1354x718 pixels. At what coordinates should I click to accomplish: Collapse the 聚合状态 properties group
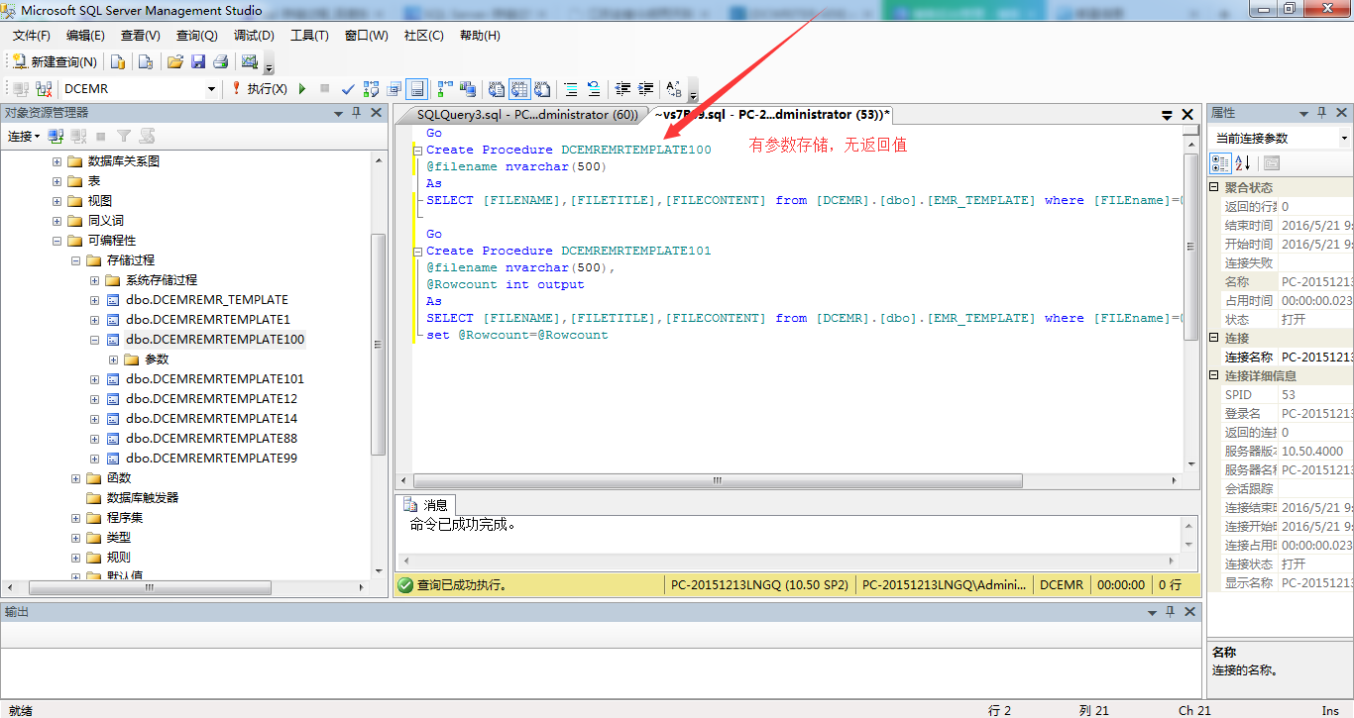tap(1215, 187)
